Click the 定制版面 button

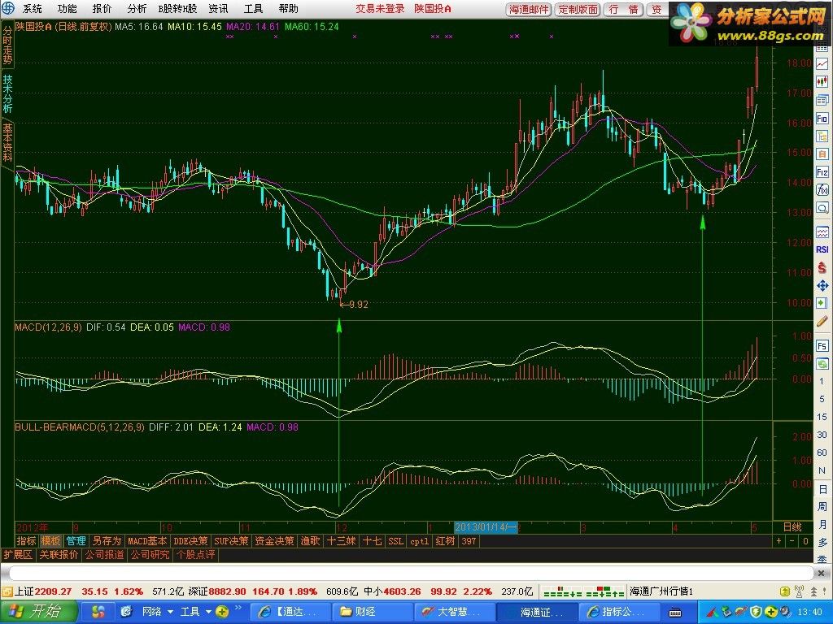[x=578, y=10]
